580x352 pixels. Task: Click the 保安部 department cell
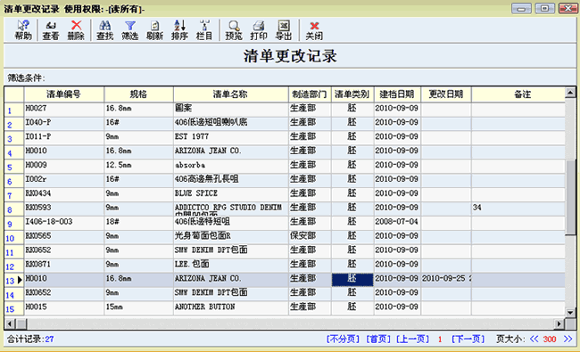click(310, 236)
